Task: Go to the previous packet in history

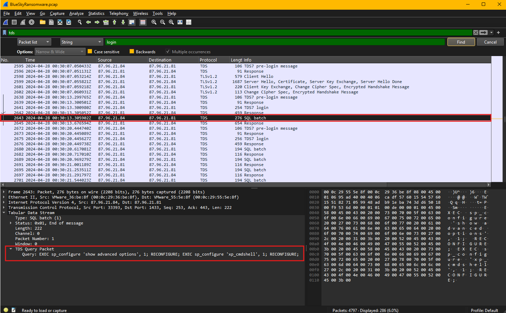Action: click(88, 22)
